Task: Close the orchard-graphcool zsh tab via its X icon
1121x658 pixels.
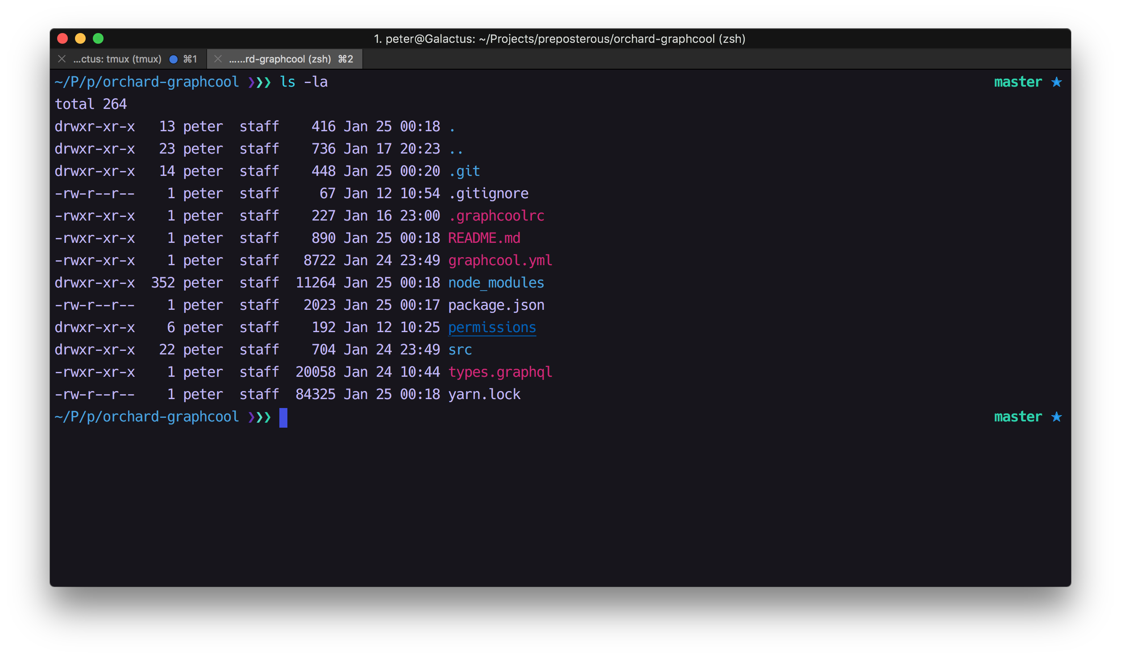Action: pyautogui.click(x=218, y=59)
